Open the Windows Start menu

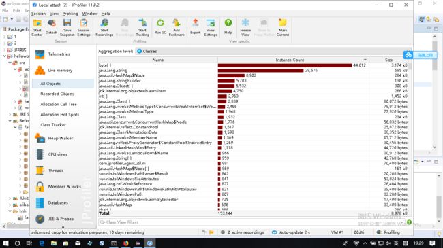[5, 243]
